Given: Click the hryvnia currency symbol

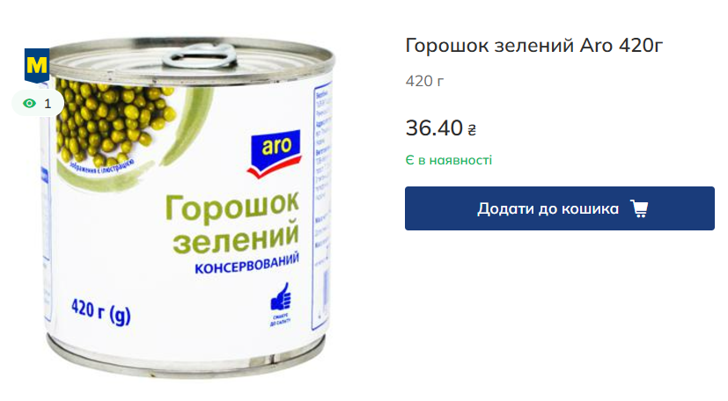Looking at the screenshot, I should click(472, 130).
